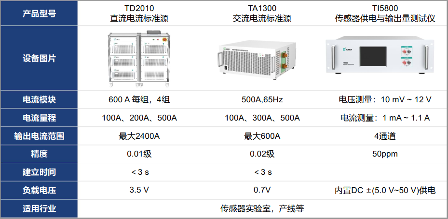Click the cell 传感器实验室，产线等
Image resolution: width=448 pixels, height=219 pixels.
coord(262,209)
